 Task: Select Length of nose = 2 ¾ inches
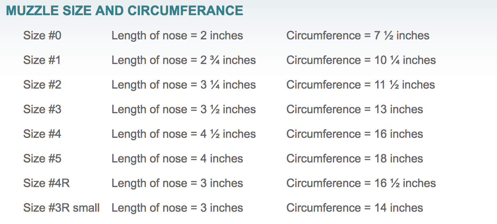tap(184, 60)
